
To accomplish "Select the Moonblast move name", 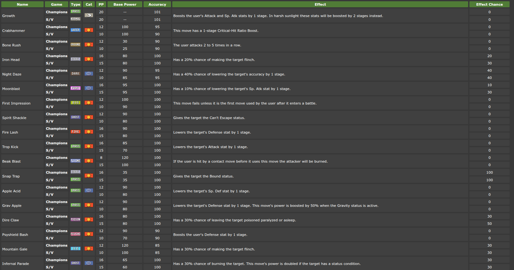I will (11, 89).
